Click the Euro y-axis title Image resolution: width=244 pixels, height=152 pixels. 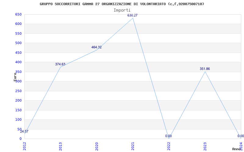point(15,77)
